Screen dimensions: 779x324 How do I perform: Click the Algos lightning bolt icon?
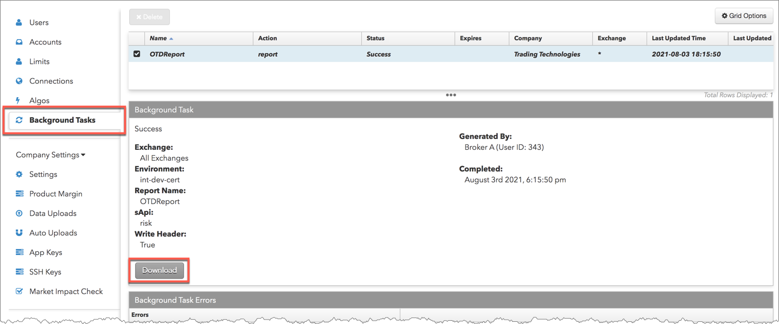coord(18,101)
